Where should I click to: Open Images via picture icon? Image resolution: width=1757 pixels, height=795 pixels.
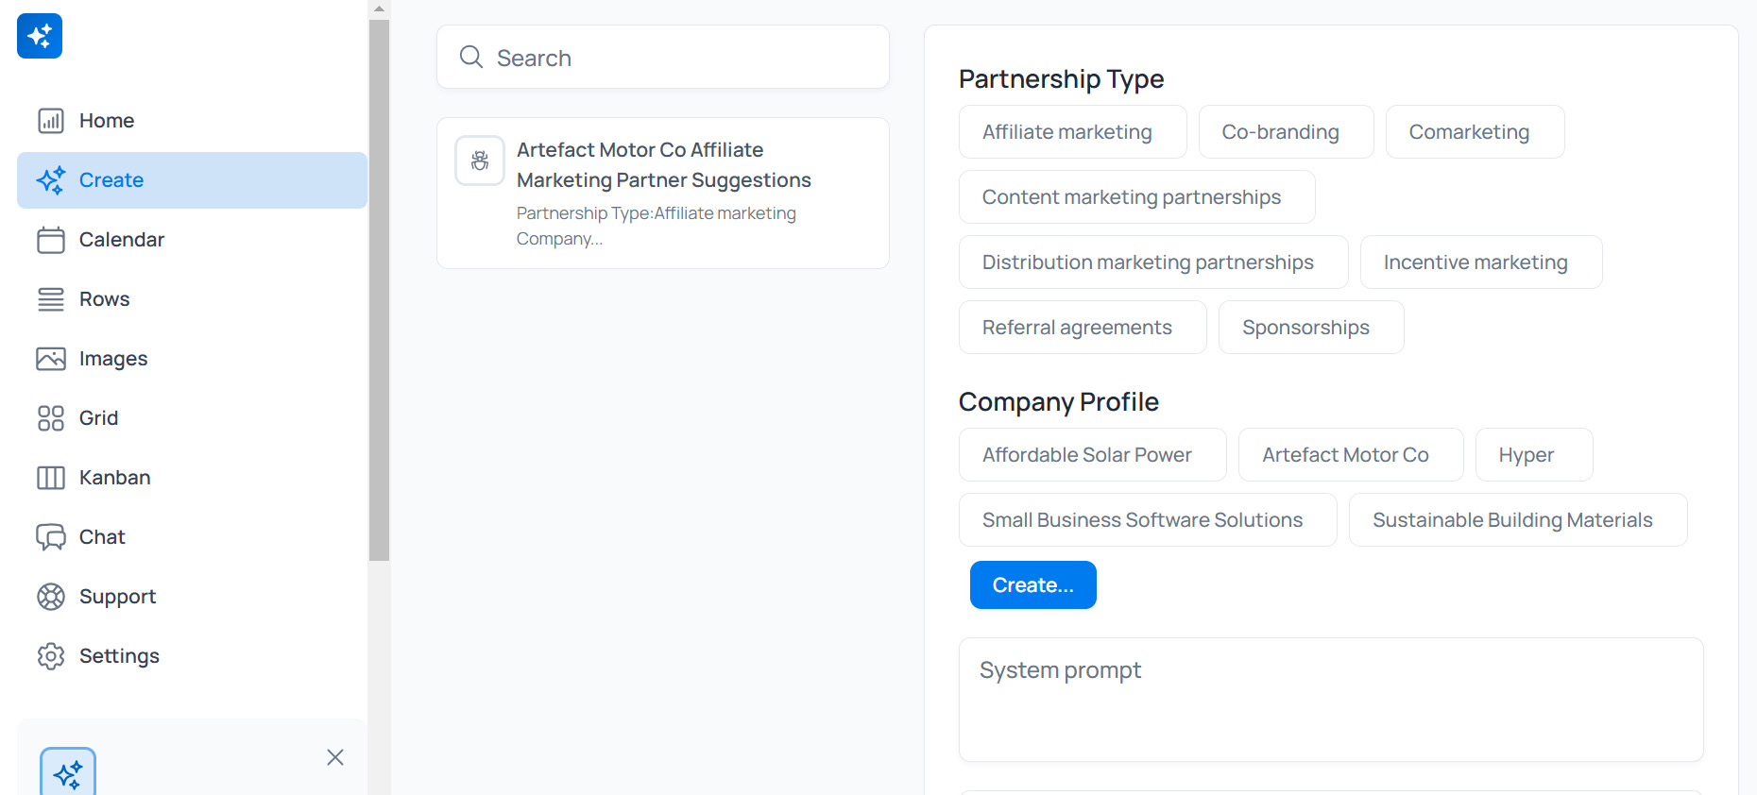point(51,359)
